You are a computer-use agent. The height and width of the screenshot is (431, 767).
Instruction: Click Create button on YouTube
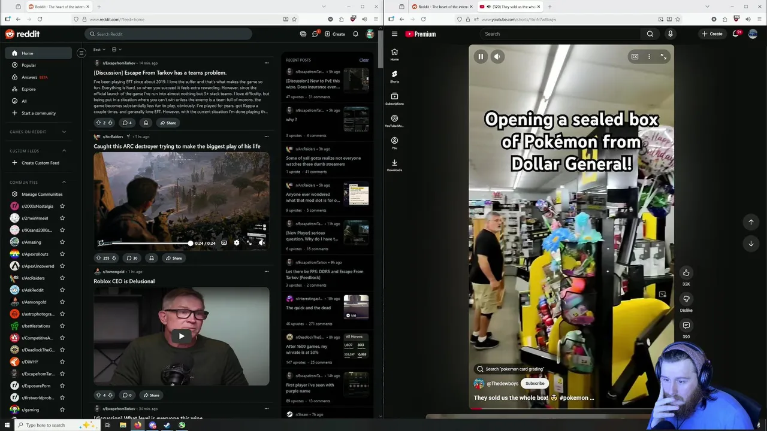point(712,34)
